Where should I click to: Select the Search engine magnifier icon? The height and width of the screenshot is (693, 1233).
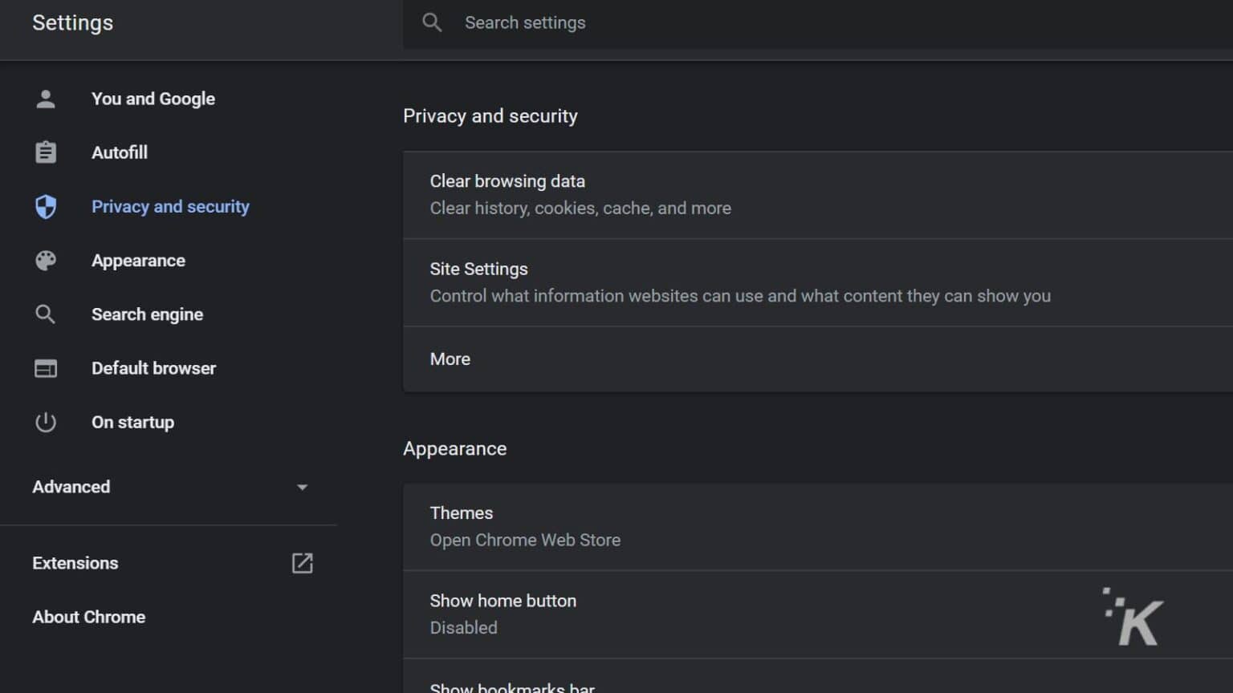[45, 314]
